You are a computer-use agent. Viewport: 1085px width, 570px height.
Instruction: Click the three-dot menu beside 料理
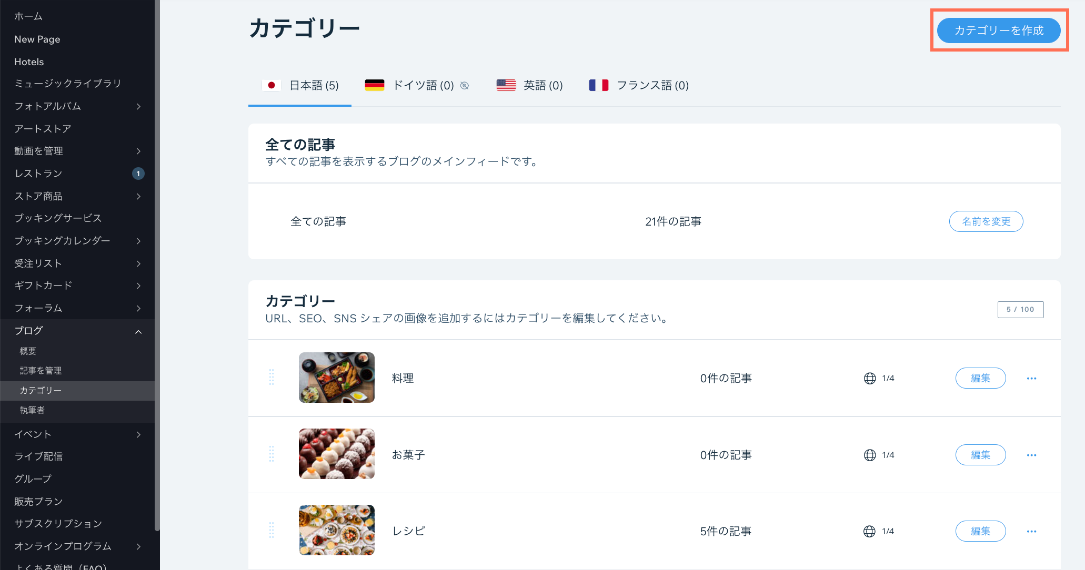(x=1031, y=378)
